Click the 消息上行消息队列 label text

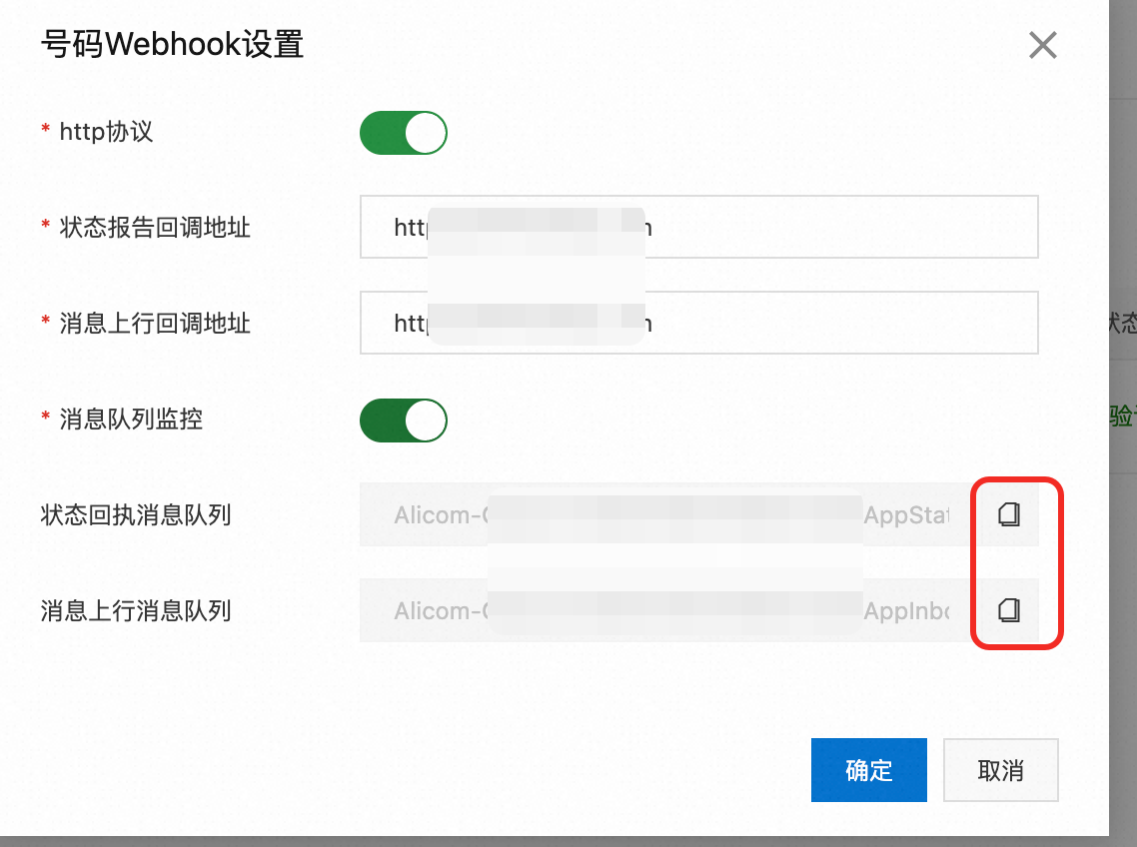[x=136, y=610]
